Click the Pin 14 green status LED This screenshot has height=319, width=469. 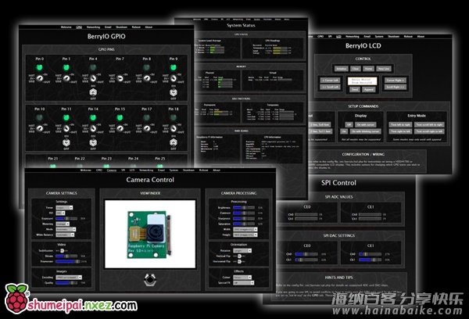93,117
